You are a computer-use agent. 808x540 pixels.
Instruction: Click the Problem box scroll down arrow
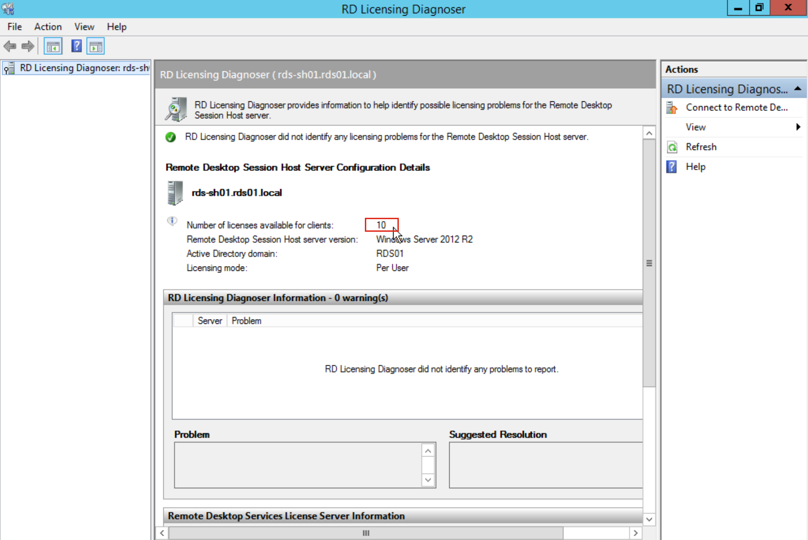pos(428,480)
